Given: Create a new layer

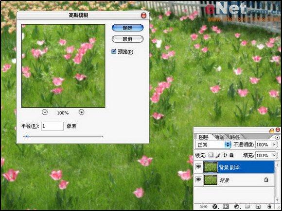Looking at the screenshot, I should point(258,206).
